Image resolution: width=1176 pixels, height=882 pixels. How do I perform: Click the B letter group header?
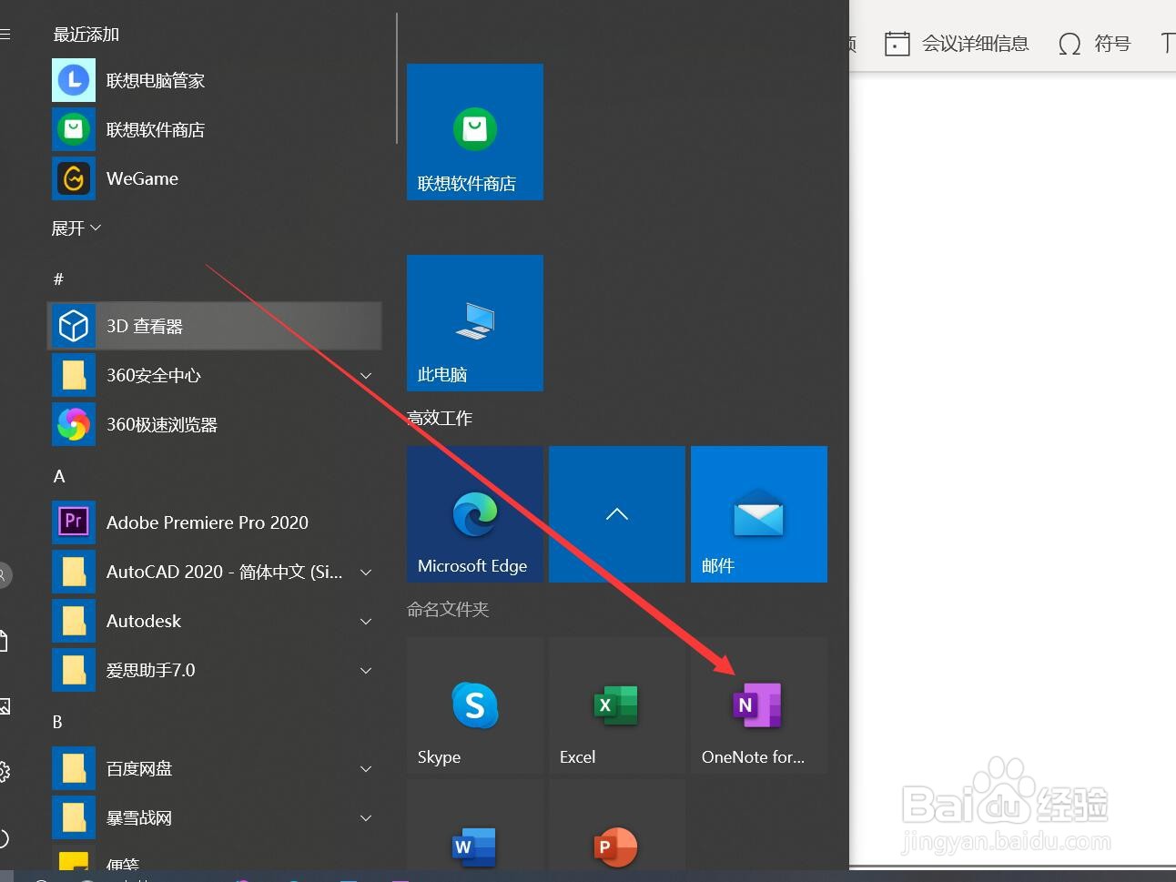tap(57, 722)
